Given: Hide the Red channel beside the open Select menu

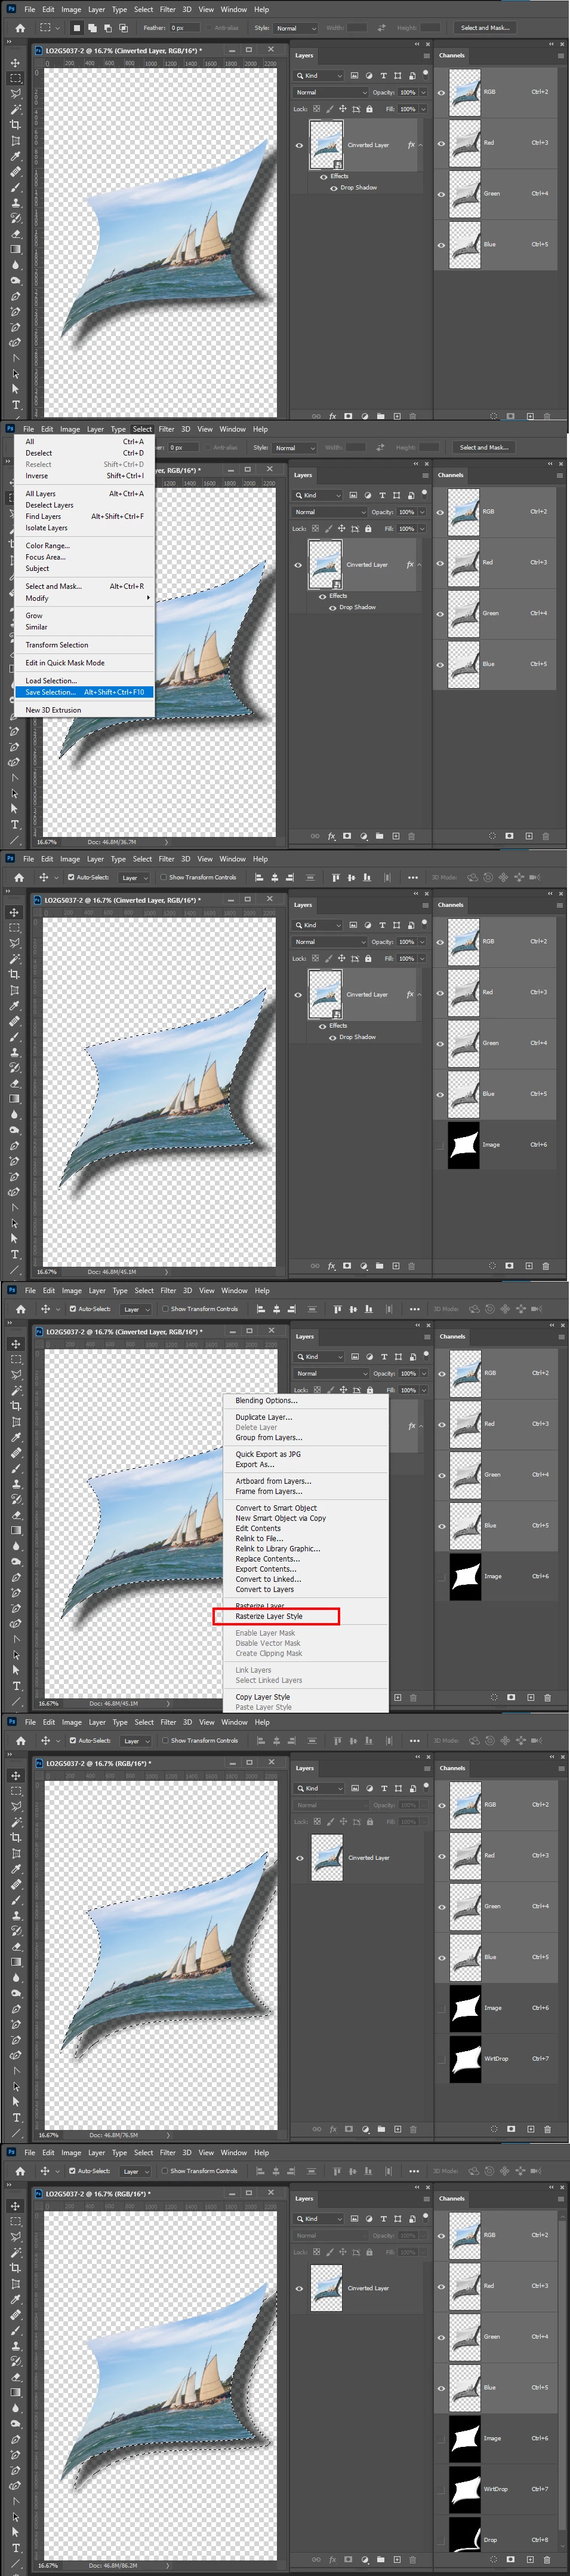Looking at the screenshot, I should coord(440,563).
